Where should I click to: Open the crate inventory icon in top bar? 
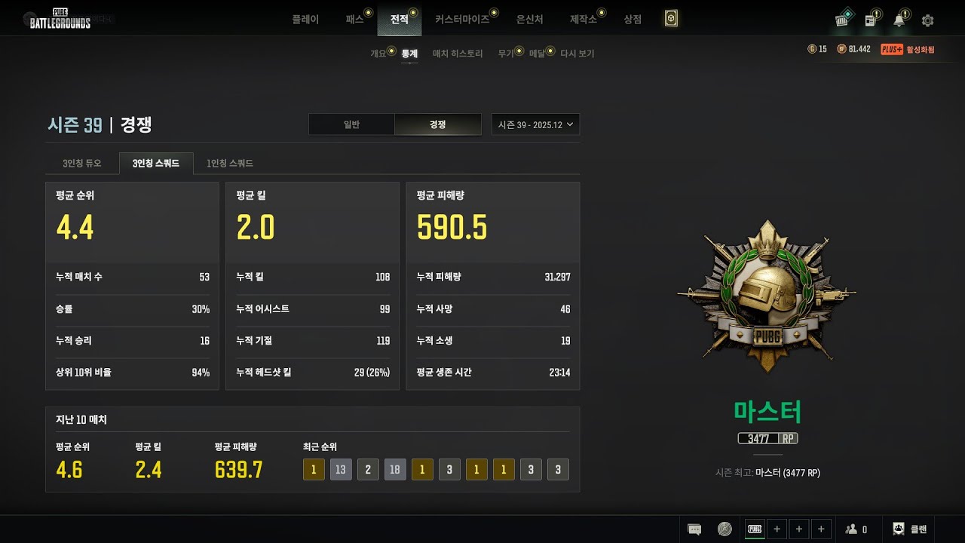[843, 19]
